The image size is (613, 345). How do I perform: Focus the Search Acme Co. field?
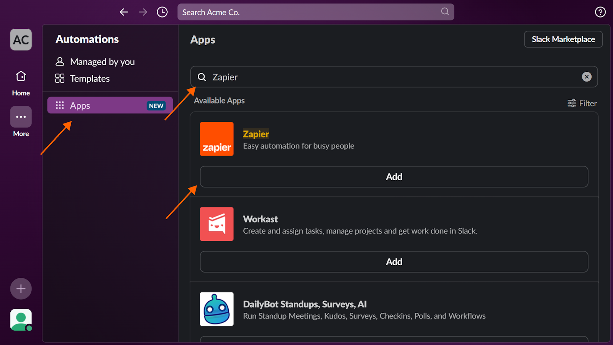(316, 12)
